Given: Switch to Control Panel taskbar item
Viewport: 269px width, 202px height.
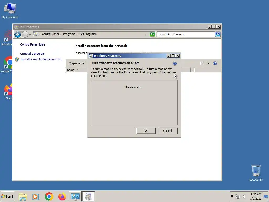Looking at the screenshot, I should (x=75, y=196).
